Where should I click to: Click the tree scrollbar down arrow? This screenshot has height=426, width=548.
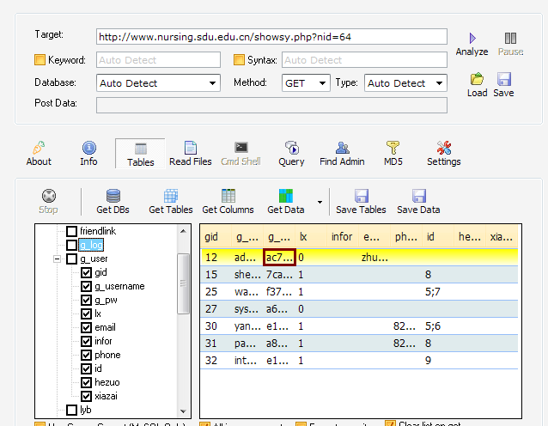(183, 411)
